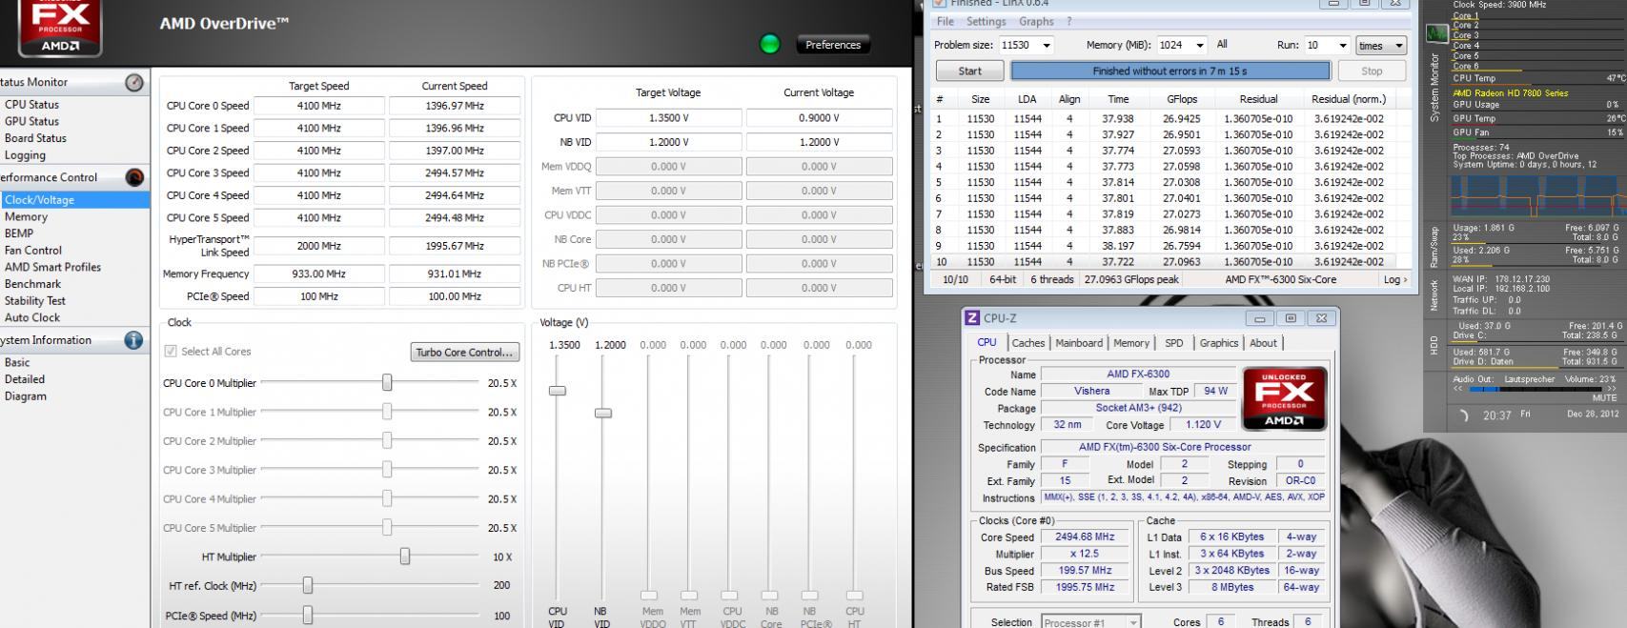Switch to the Graphics tab in CPU-Z

point(1219,343)
